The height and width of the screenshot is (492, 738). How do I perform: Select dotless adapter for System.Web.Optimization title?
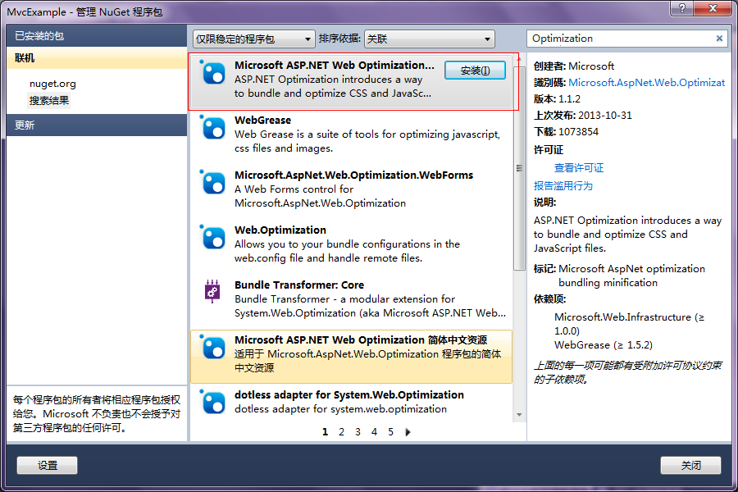click(349, 395)
